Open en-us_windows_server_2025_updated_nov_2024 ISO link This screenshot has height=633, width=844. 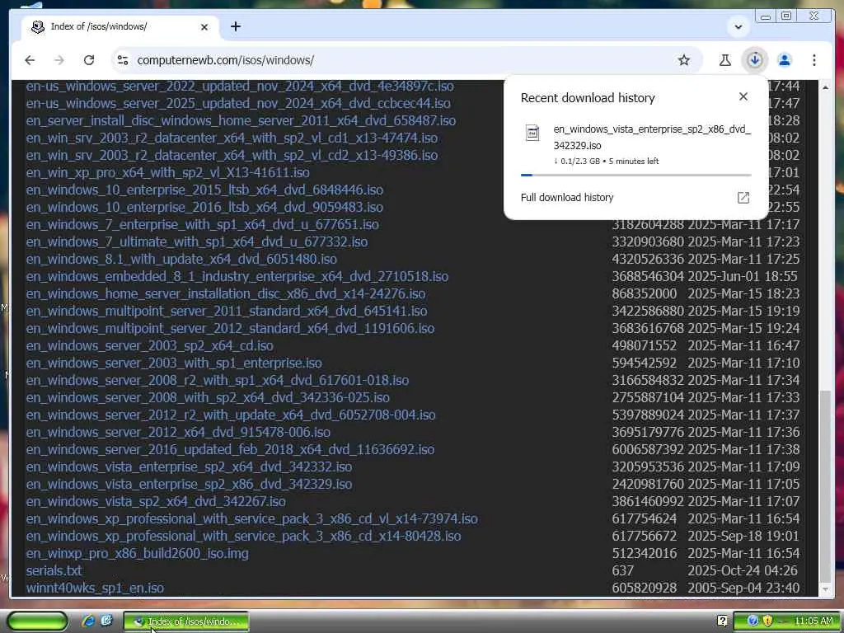click(238, 103)
